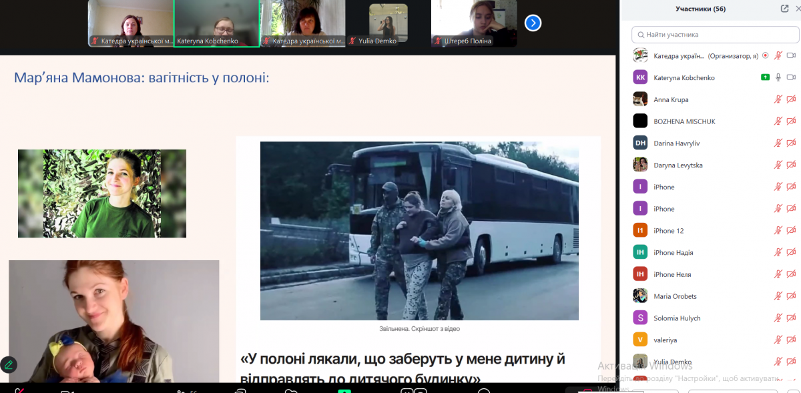Lower Kateryna Kobchenko's raised hand
801x393 pixels.
(766, 77)
